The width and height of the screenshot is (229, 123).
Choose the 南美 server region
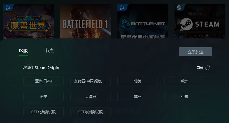click(43, 96)
